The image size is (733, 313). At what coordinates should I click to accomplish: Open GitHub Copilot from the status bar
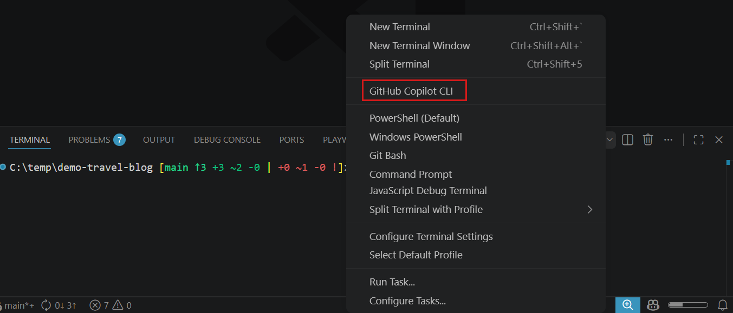pos(653,305)
